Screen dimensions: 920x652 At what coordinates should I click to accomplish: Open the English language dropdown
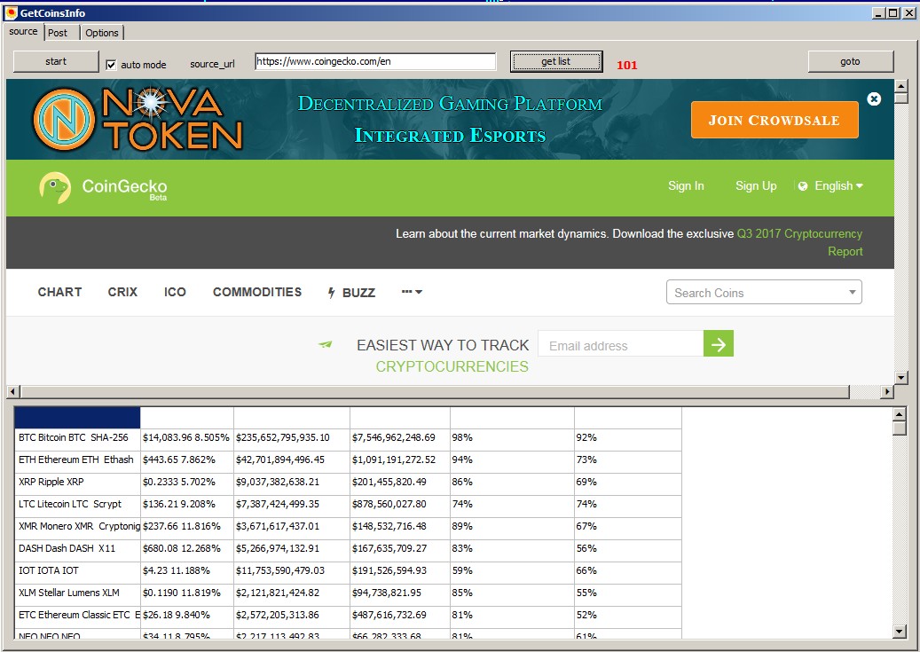pyautogui.click(x=838, y=186)
